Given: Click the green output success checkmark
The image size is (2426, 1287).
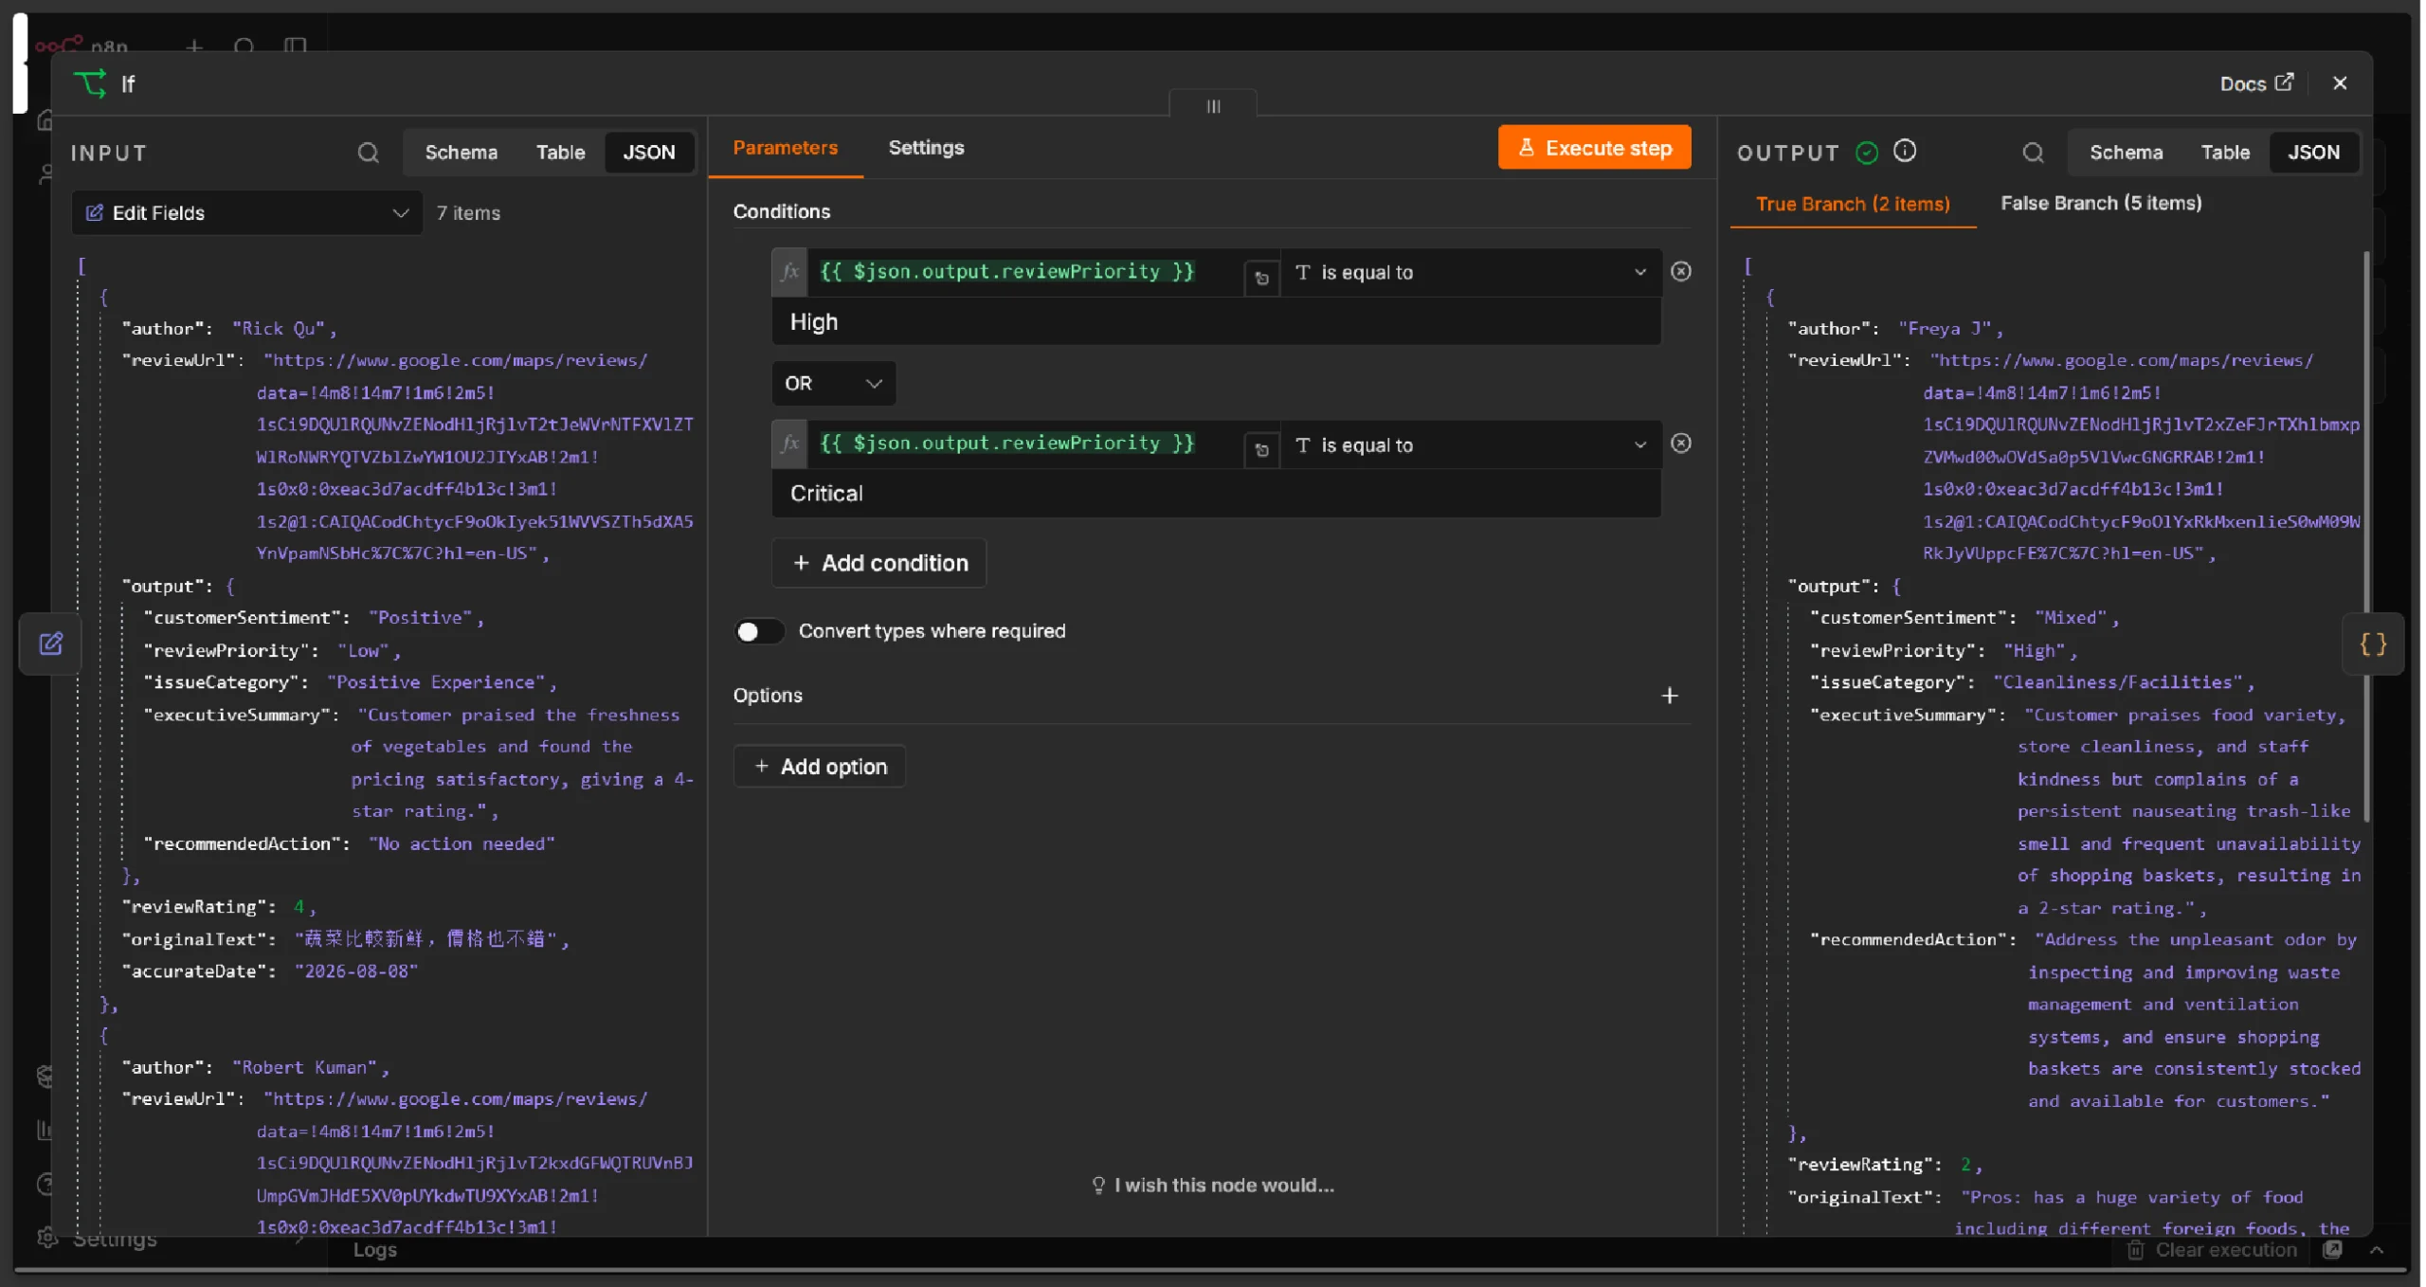Looking at the screenshot, I should pos(1866,153).
